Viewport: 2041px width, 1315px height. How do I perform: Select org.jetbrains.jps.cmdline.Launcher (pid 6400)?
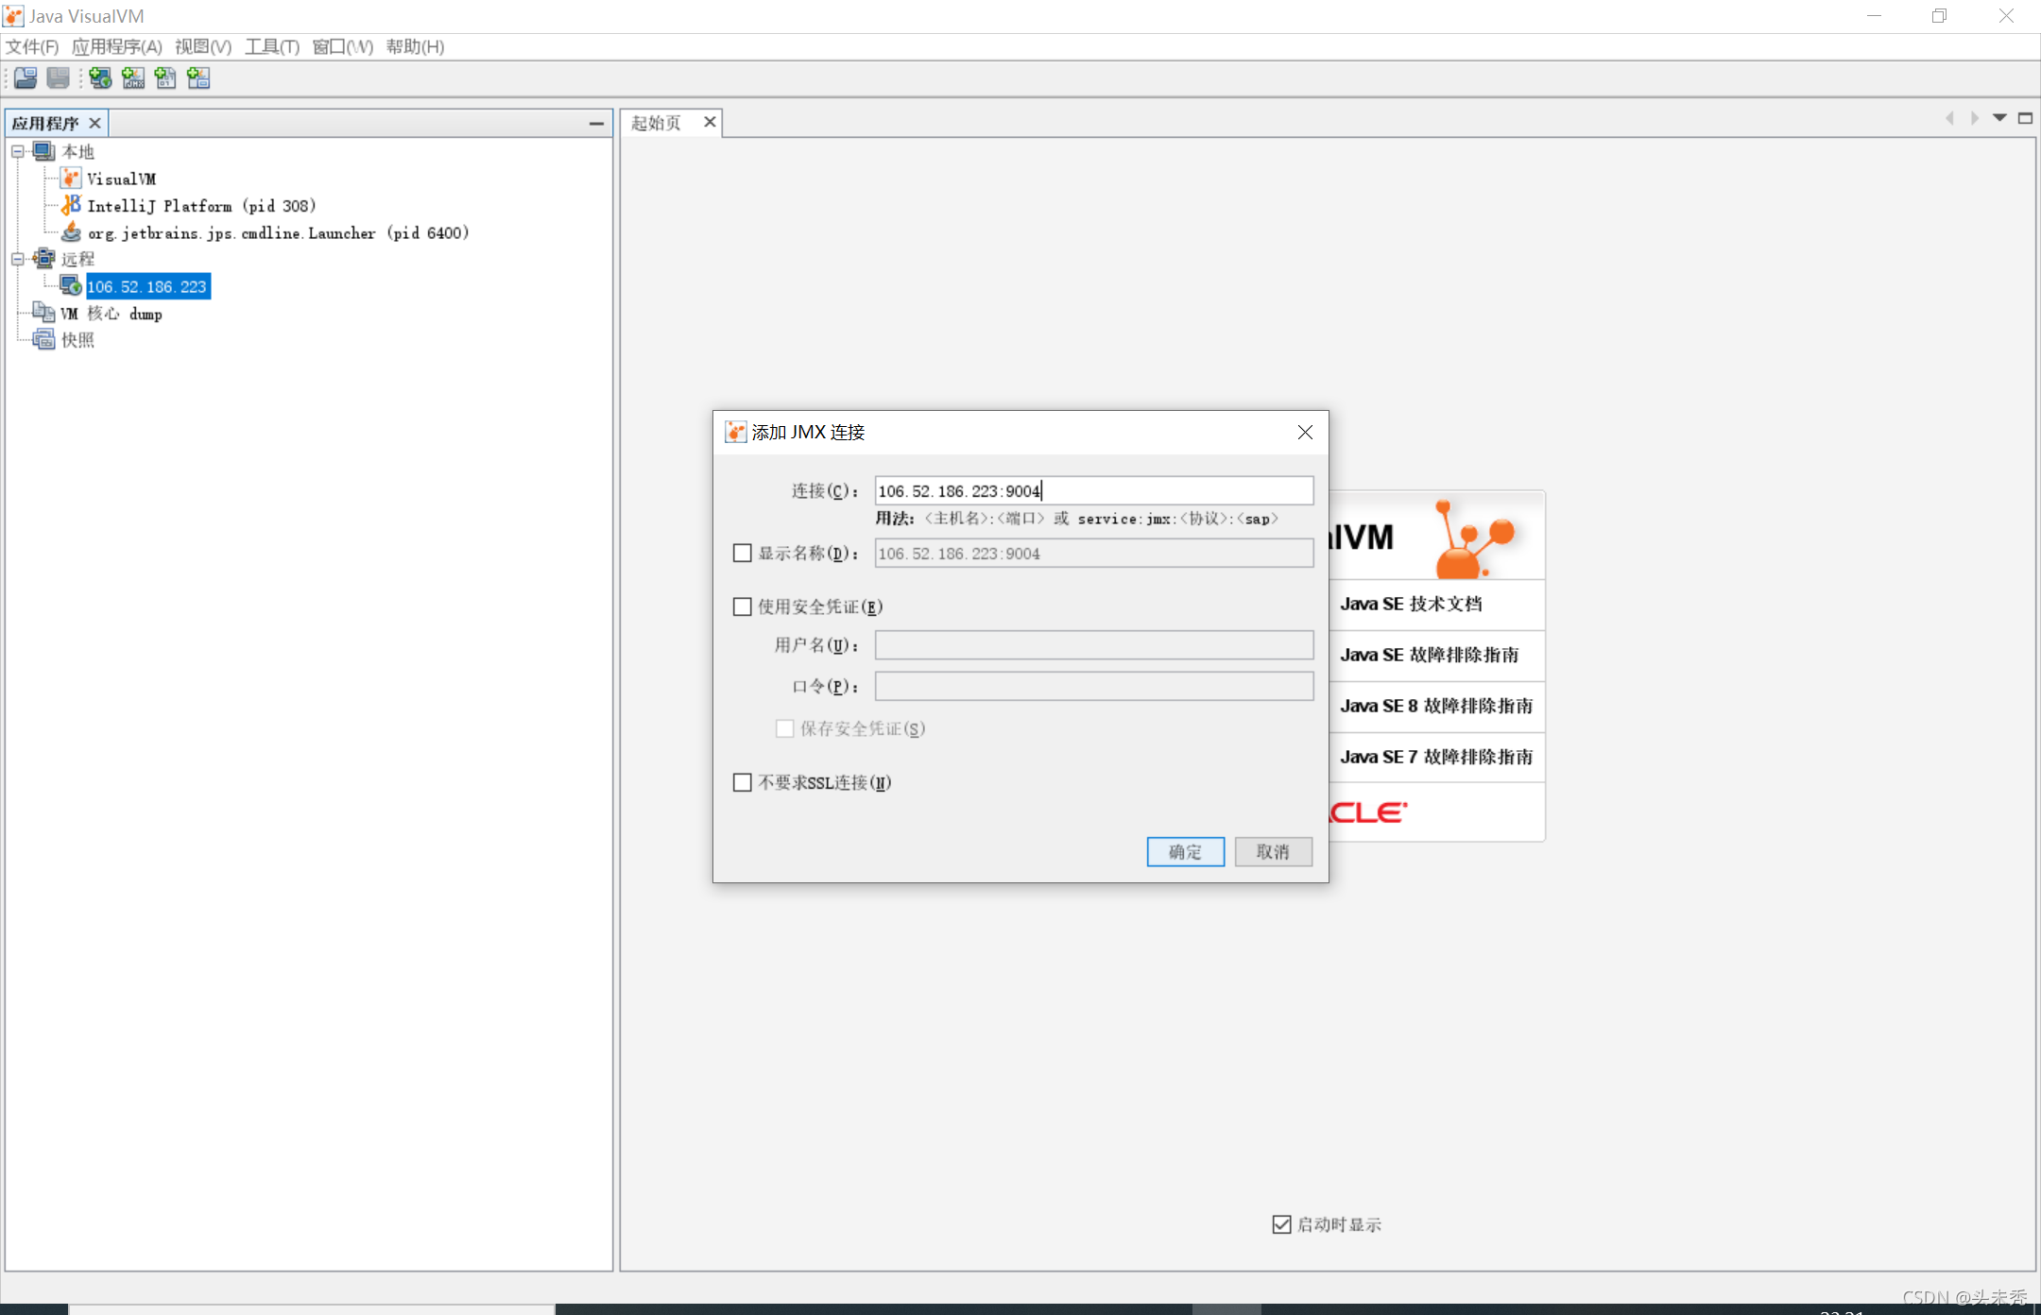point(279,232)
